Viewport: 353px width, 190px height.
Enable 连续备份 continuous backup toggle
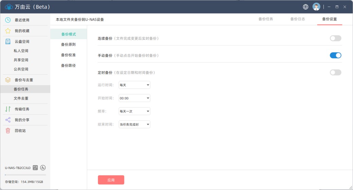335,38
